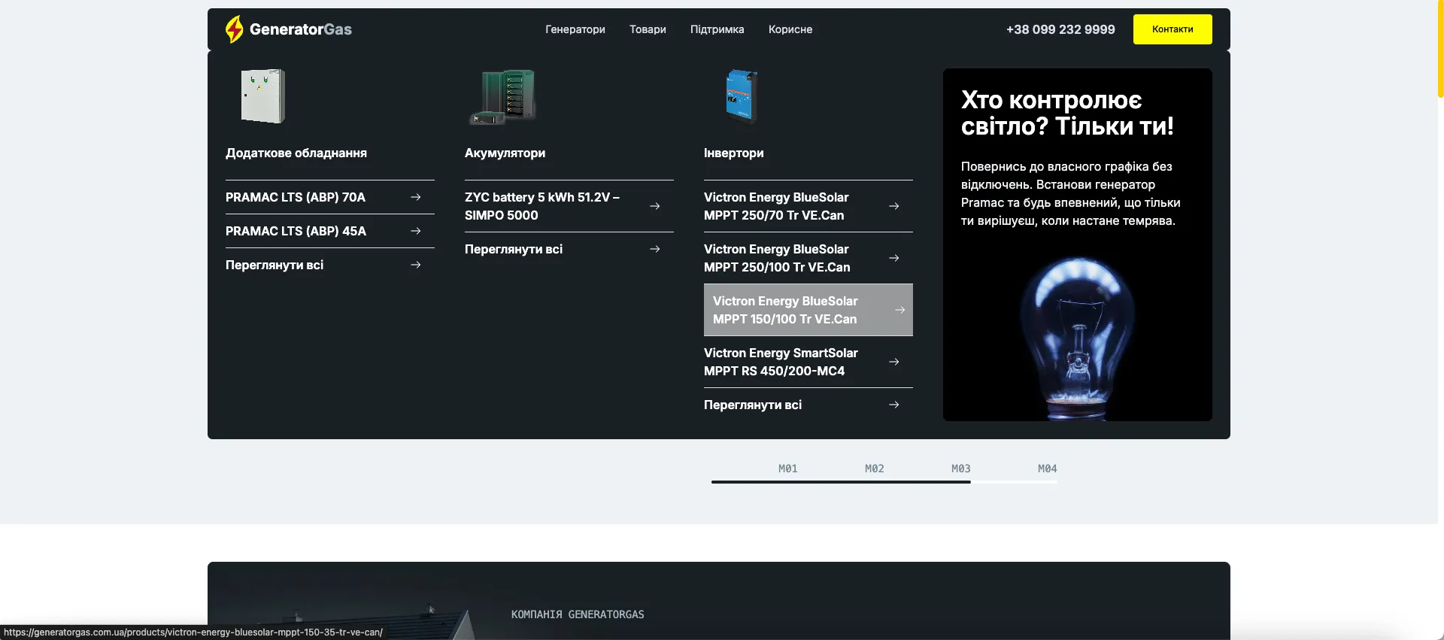The image size is (1444, 640).
Task: Open the Корисне menu
Action: (790, 29)
